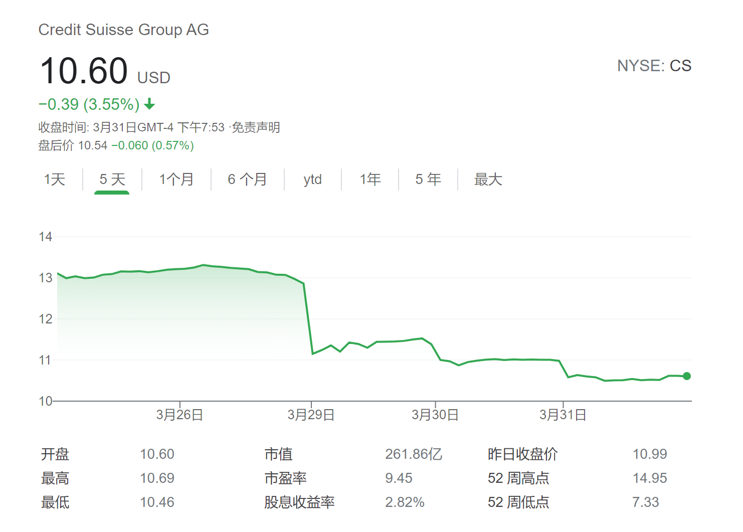Click the Credit Suisse Group AG title
The height and width of the screenshot is (532, 743).
(123, 30)
